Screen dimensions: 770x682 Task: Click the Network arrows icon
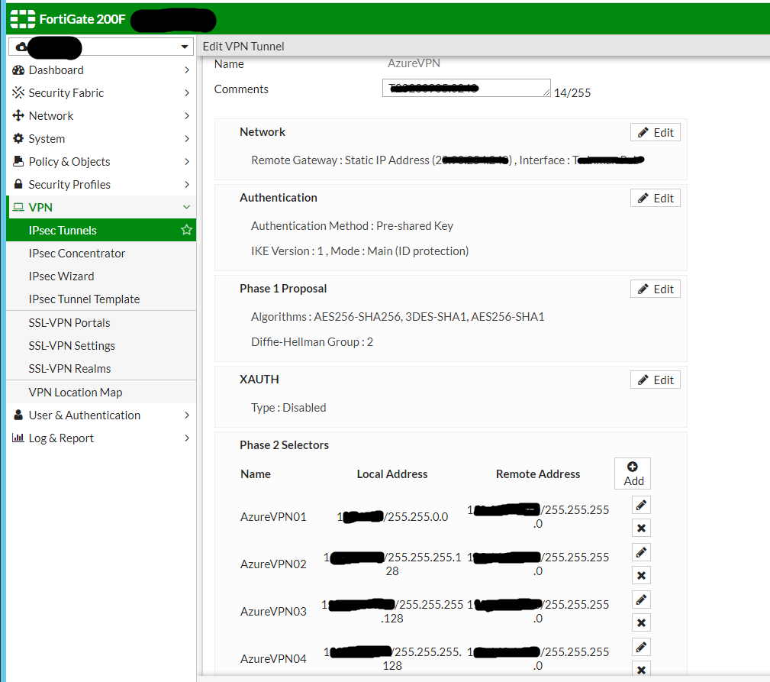18,115
